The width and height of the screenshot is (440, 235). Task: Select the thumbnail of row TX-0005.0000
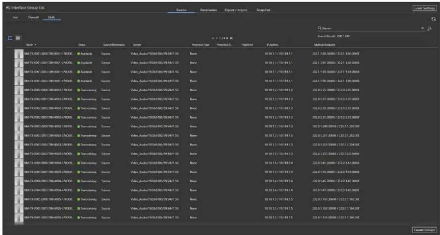19,200
